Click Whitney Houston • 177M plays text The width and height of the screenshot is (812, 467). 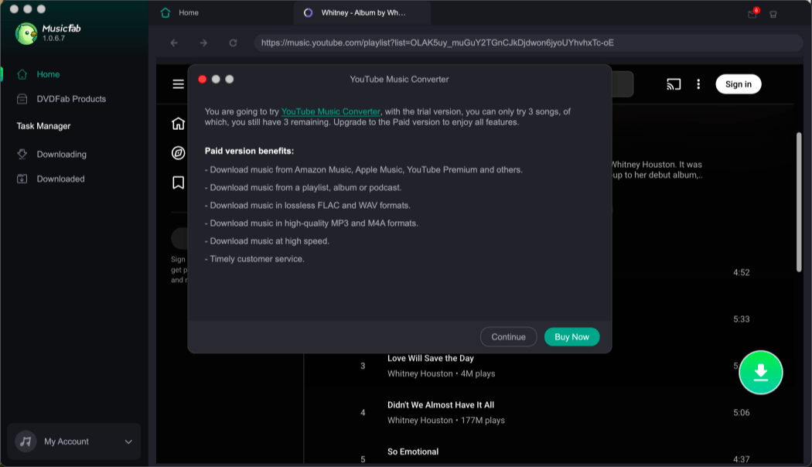point(446,421)
